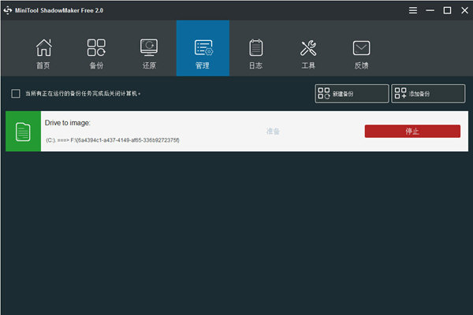Open the hamburger menu in title bar
This screenshot has height=315, width=473.
(x=413, y=10)
